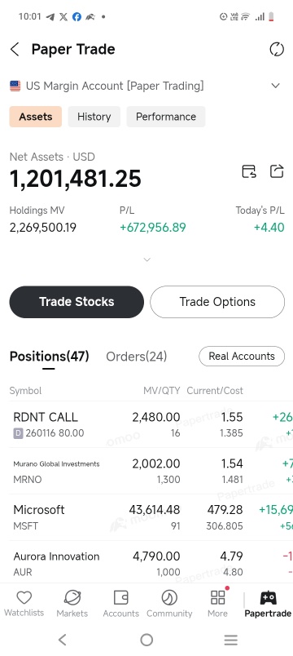The width and height of the screenshot is (293, 656).
Task: Open Microsoft MSFT position row
Action: (146, 517)
